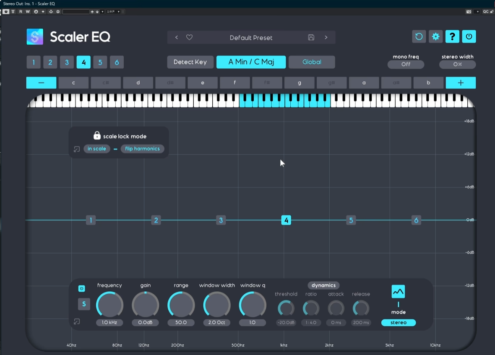495x355 pixels.
Task: Click note button c
Action: (73, 83)
